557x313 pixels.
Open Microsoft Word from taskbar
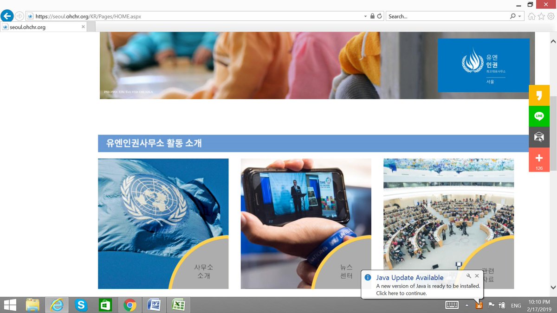tap(154, 305)
